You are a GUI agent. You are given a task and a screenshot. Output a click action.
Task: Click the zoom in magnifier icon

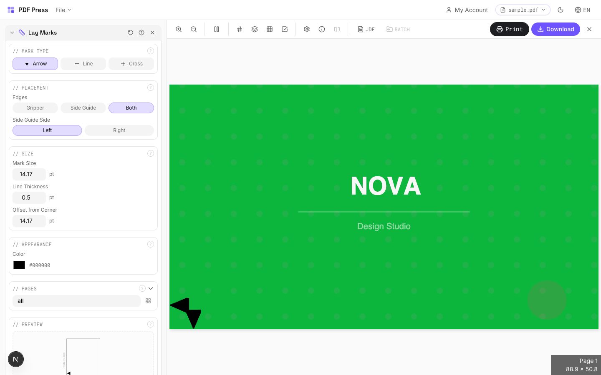(x=179, y=29)
